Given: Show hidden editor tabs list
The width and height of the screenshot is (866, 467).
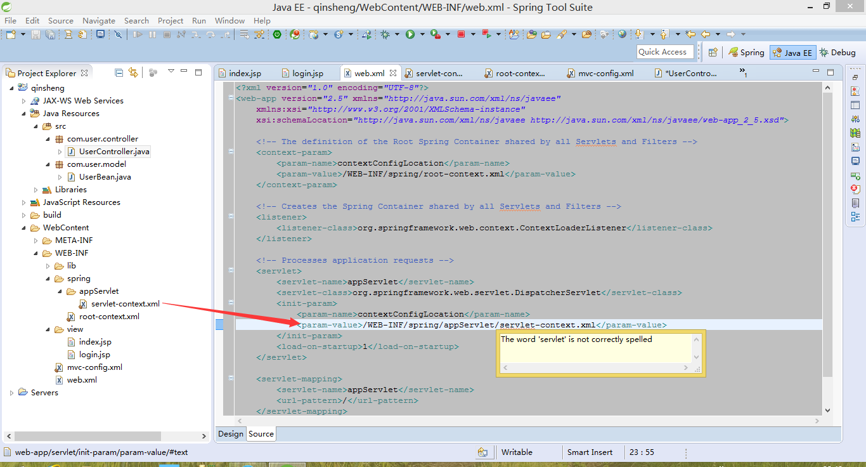Looking at the screenshot, I should pos(743,73).
